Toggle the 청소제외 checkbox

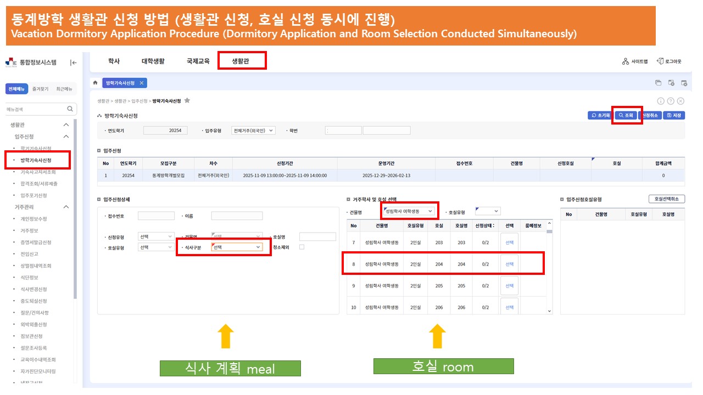[x=302, y=247]
